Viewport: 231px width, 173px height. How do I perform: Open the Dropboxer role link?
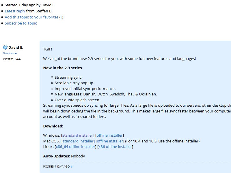(10, 53)
